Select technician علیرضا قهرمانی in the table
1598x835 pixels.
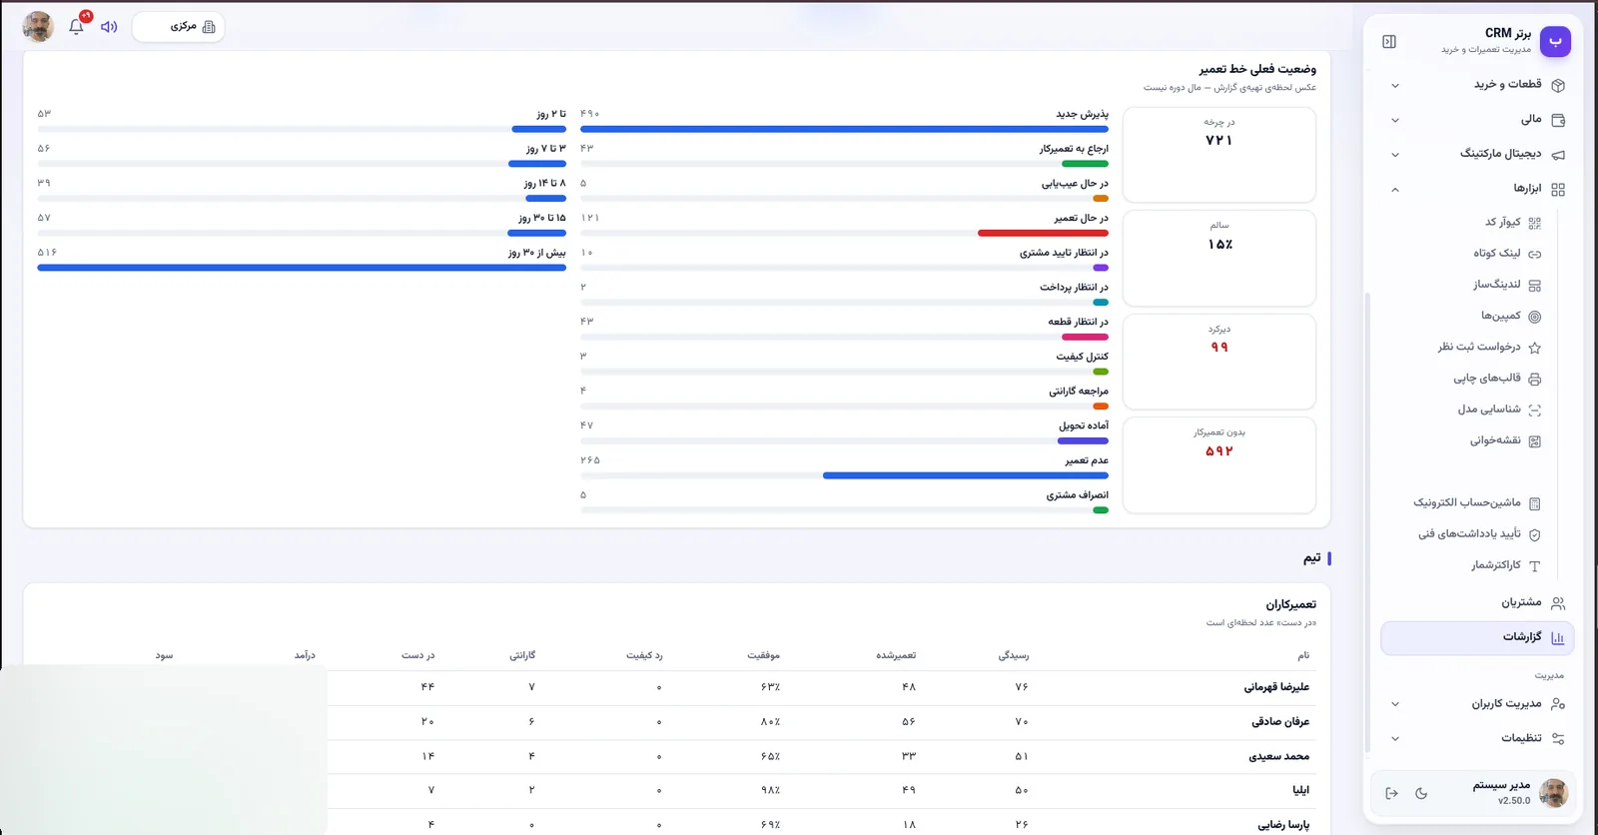[1276, 687]
